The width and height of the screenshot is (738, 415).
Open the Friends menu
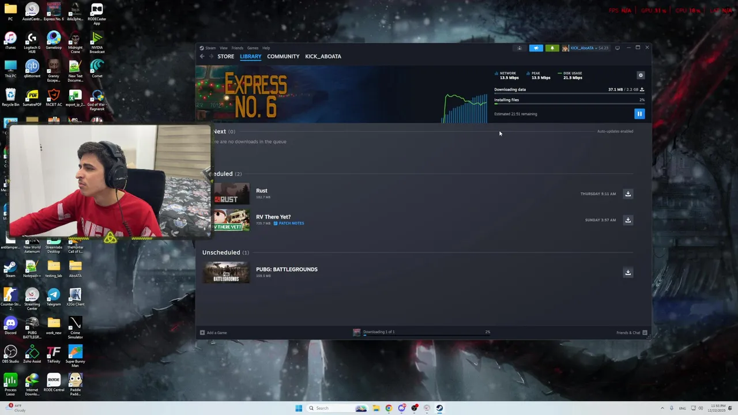pos(237,48)
